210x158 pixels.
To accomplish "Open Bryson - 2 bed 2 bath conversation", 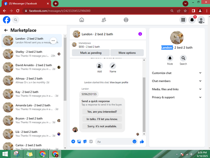I will pos(31,121).
